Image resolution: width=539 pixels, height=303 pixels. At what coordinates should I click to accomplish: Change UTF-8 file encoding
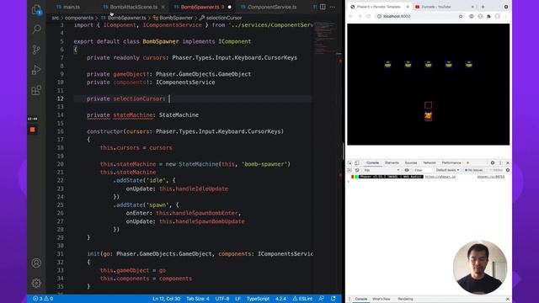pos(222,299)
